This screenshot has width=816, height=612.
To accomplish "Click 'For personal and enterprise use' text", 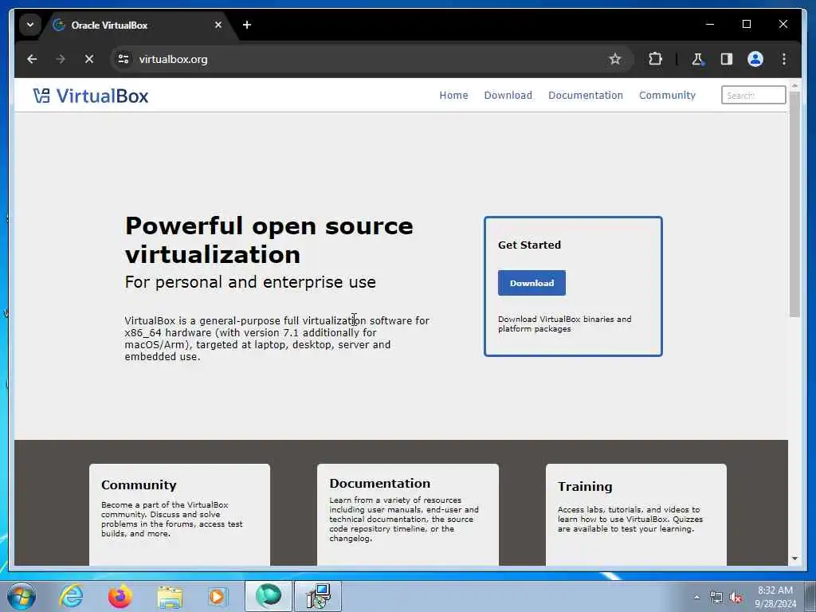I will click(x=250, y=282).
